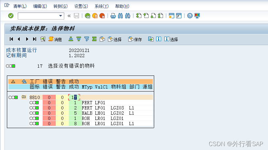Click success count 5 in HALB row

coord(75,113)
